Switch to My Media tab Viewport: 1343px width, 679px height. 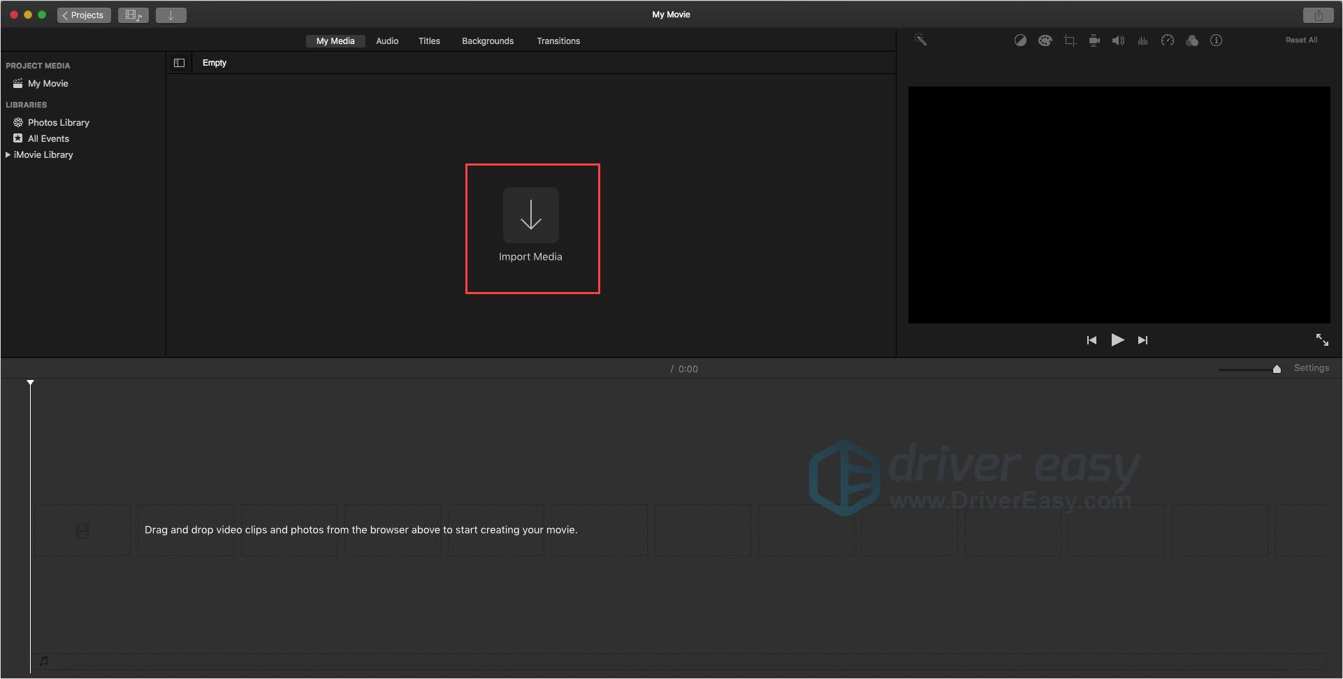[335, 41]
